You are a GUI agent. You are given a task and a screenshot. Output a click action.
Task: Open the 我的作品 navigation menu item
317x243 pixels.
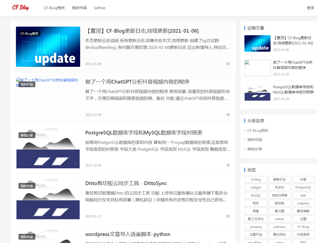click(79, 8)
